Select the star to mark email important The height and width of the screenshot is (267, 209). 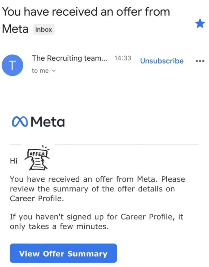(x=200, y=23)
